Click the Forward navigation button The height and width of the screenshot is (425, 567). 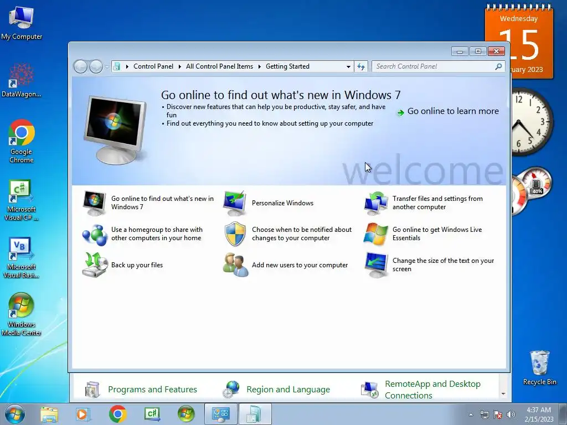[x=96, y=66]
